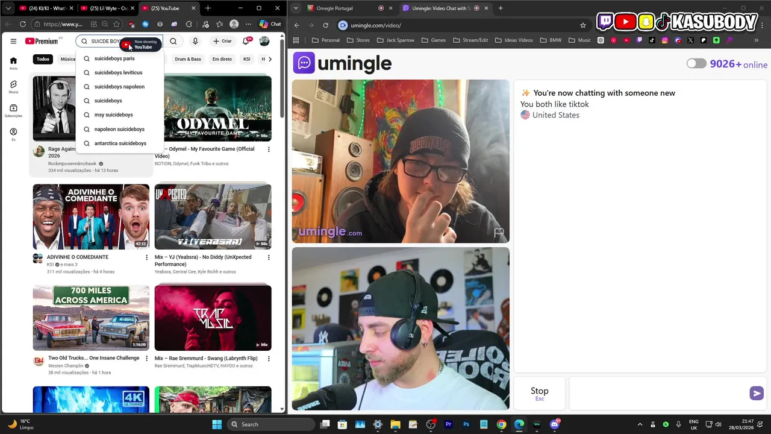This screenshot has width=771, height=434.
Task: Choose suggestion 'suicideboys paris'
Action: click(114, 58)
